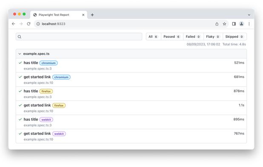This screenshot has height=167, width=263.
Task: Click the webkit label on 'has title'
Action: (x=46, y=120)
